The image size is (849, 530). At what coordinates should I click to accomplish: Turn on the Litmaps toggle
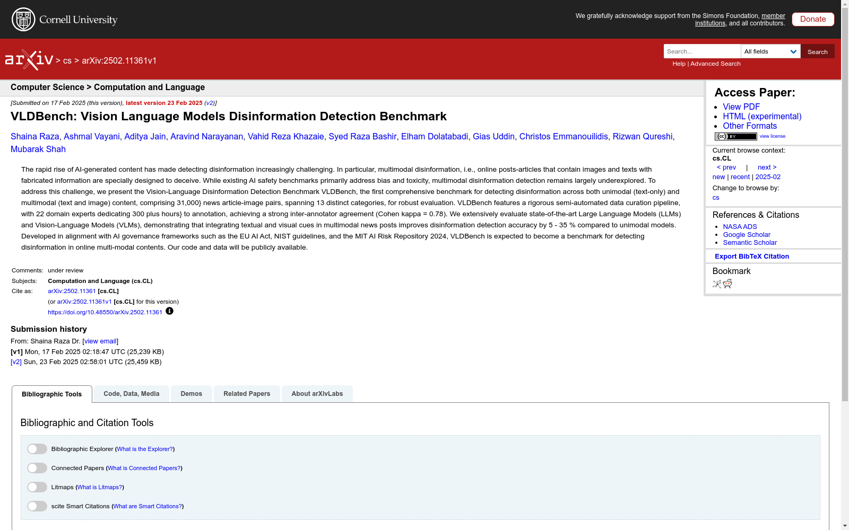[x=37, y=487]
